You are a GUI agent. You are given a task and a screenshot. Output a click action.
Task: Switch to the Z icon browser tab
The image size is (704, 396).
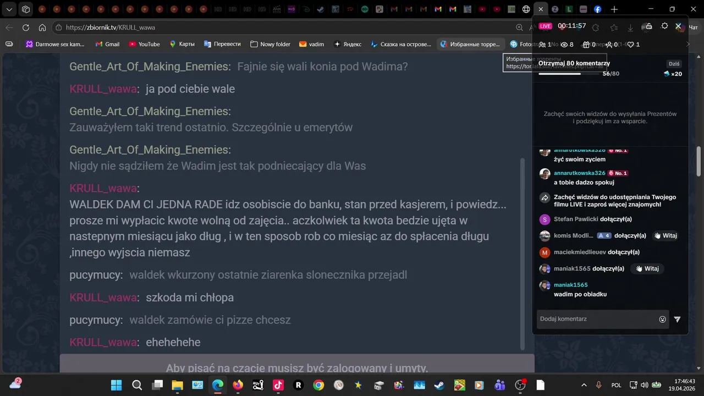[x=555, y=9]
